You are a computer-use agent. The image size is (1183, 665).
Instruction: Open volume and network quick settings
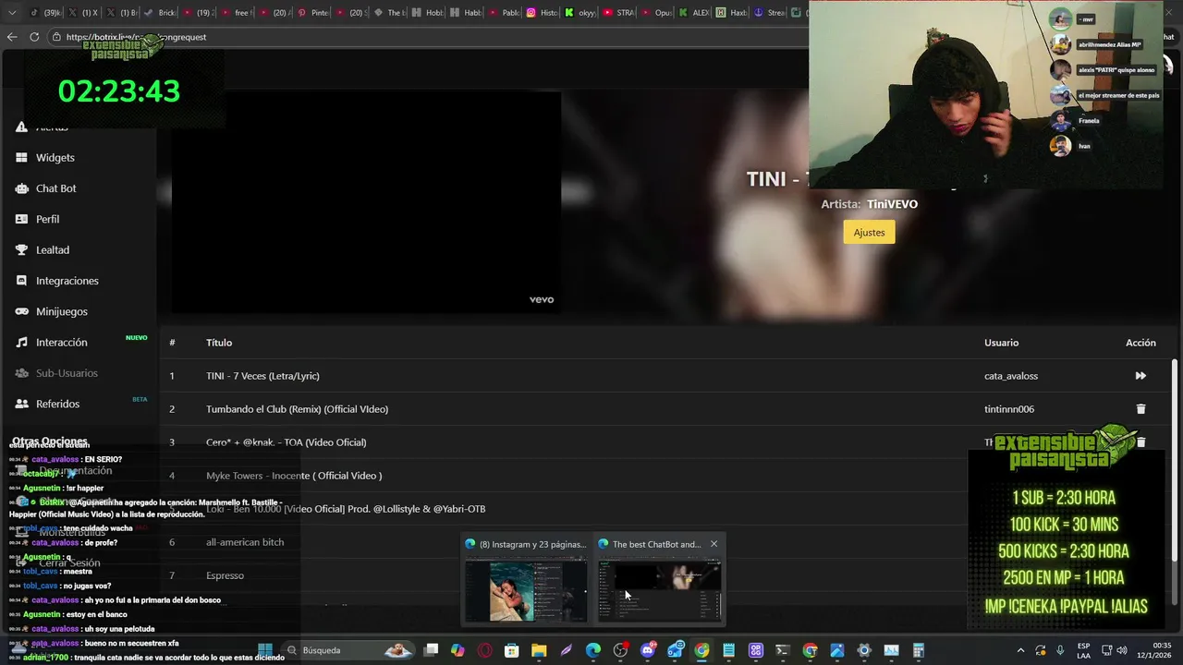(x=1116, y=650)
